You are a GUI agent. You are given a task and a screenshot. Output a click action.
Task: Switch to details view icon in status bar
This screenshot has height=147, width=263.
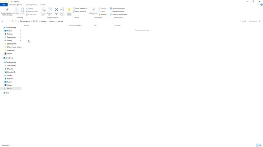click(258, 145)
